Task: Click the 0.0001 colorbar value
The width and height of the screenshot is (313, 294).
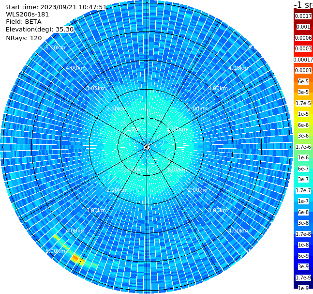Action: tap(303, 70)
